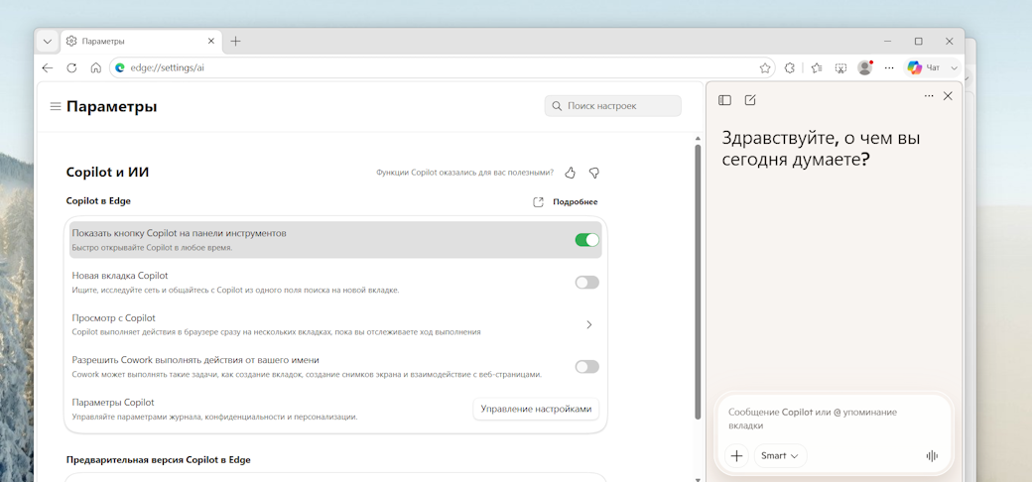Image resolution: width=1032 pixels, height=482 pixels.
Task: Open the Extensions puzzle icon
Action: tap(790, 67)
